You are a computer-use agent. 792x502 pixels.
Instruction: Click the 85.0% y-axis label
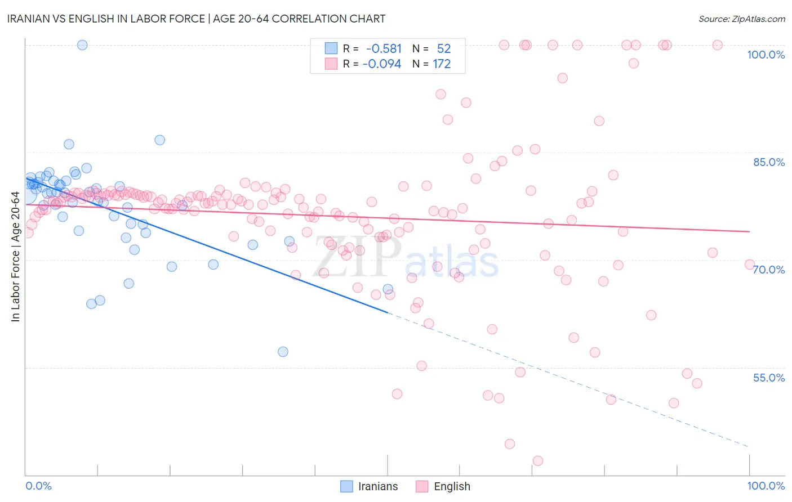click(769, 162)
